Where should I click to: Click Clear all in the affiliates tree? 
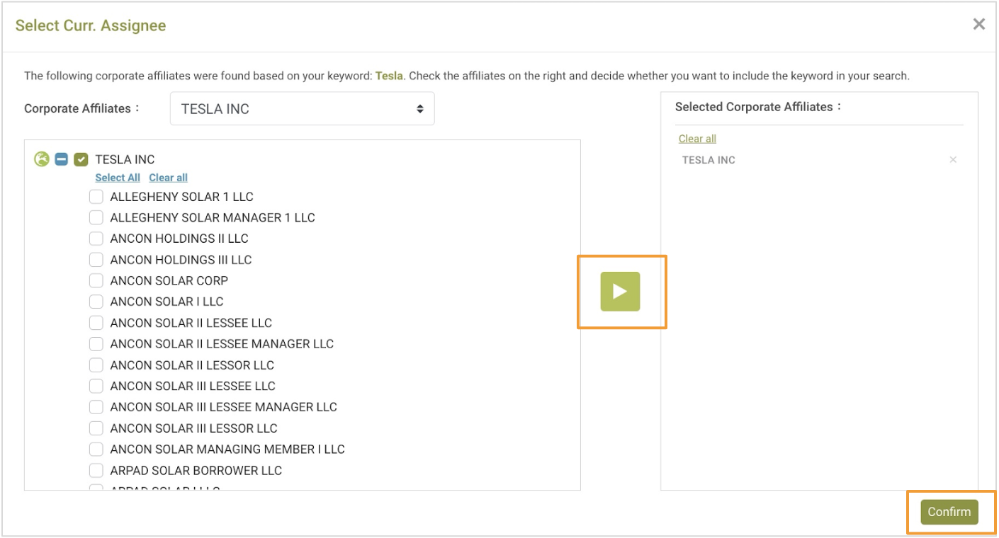click(x=169, y=178)
